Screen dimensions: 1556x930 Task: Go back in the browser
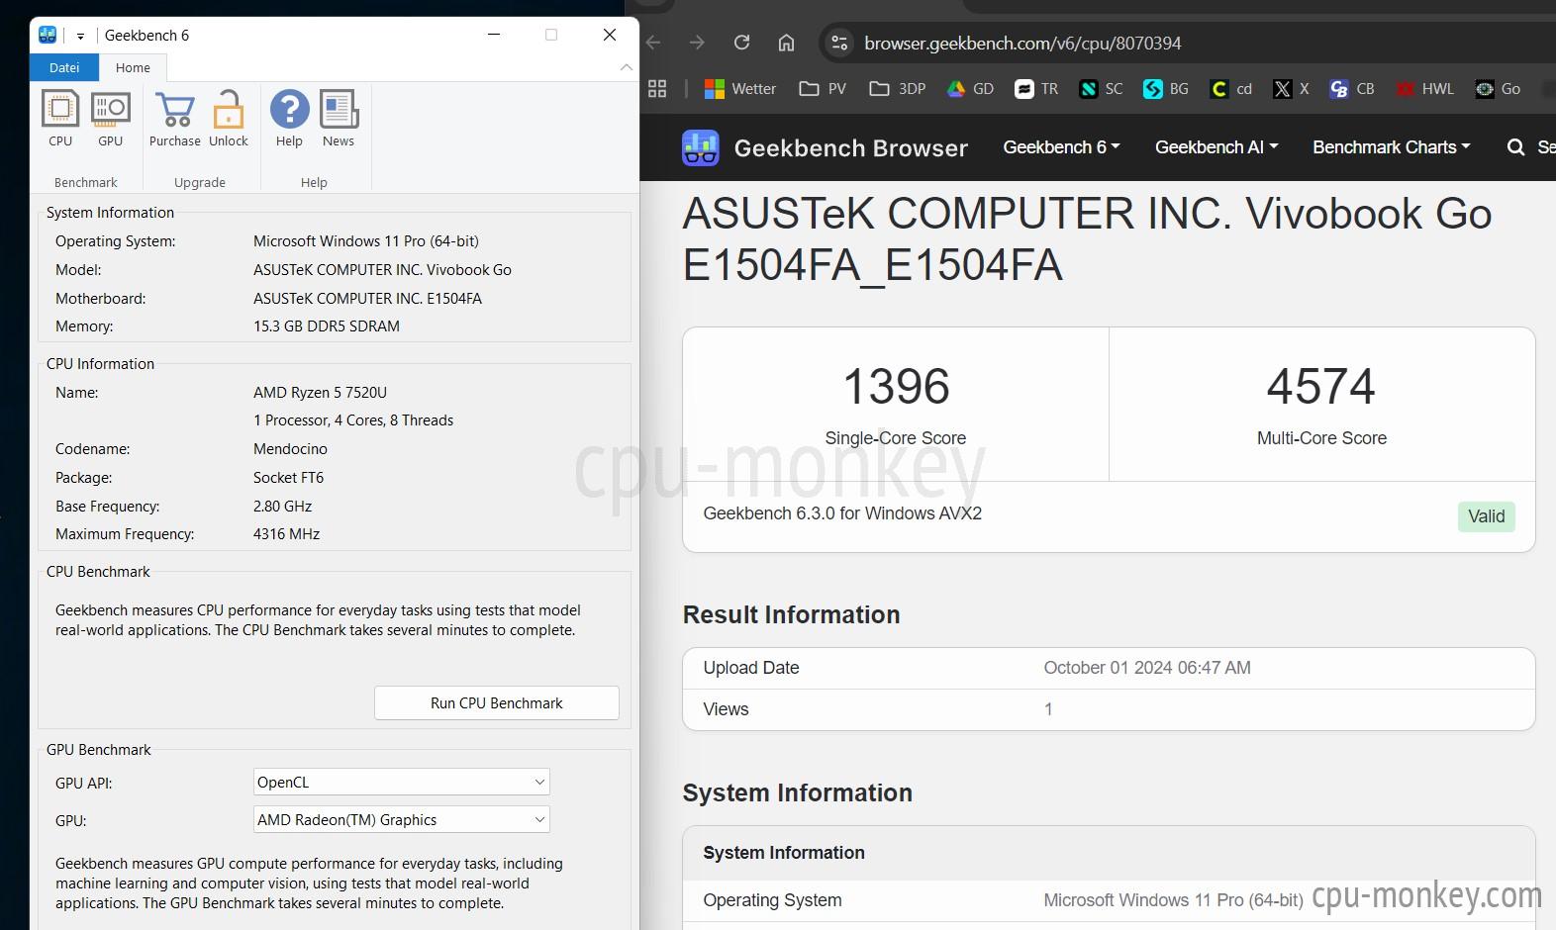[x=653, y=43]
